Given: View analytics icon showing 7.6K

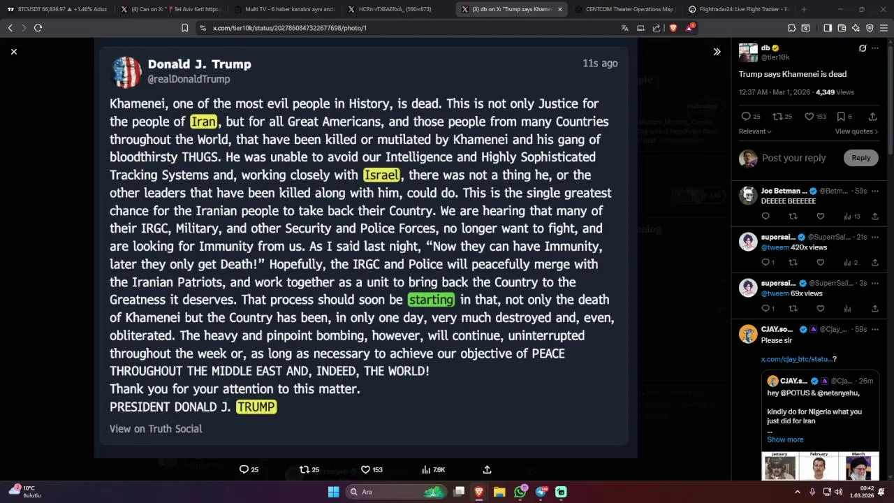Looking at the screenshot, I should pos(433,469).
